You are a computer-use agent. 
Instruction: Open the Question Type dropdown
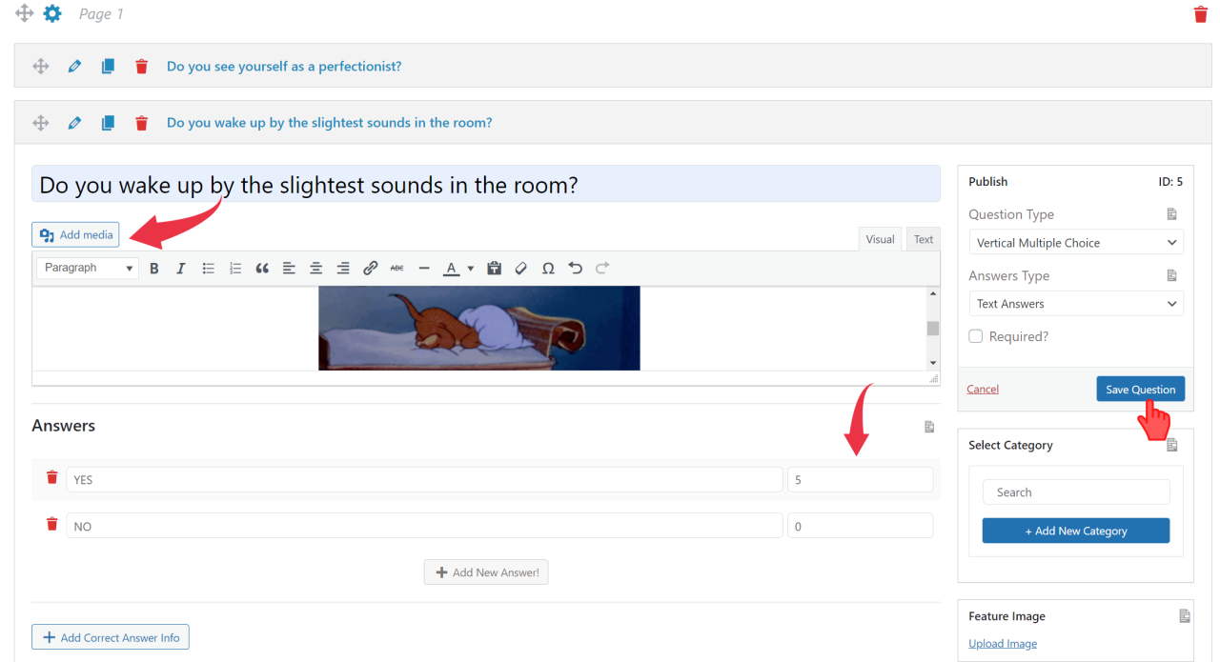point(1075,242)
